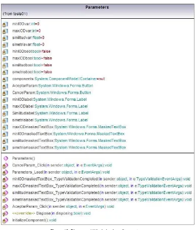Click the Parameters() constructor icon

pos(6,159)
